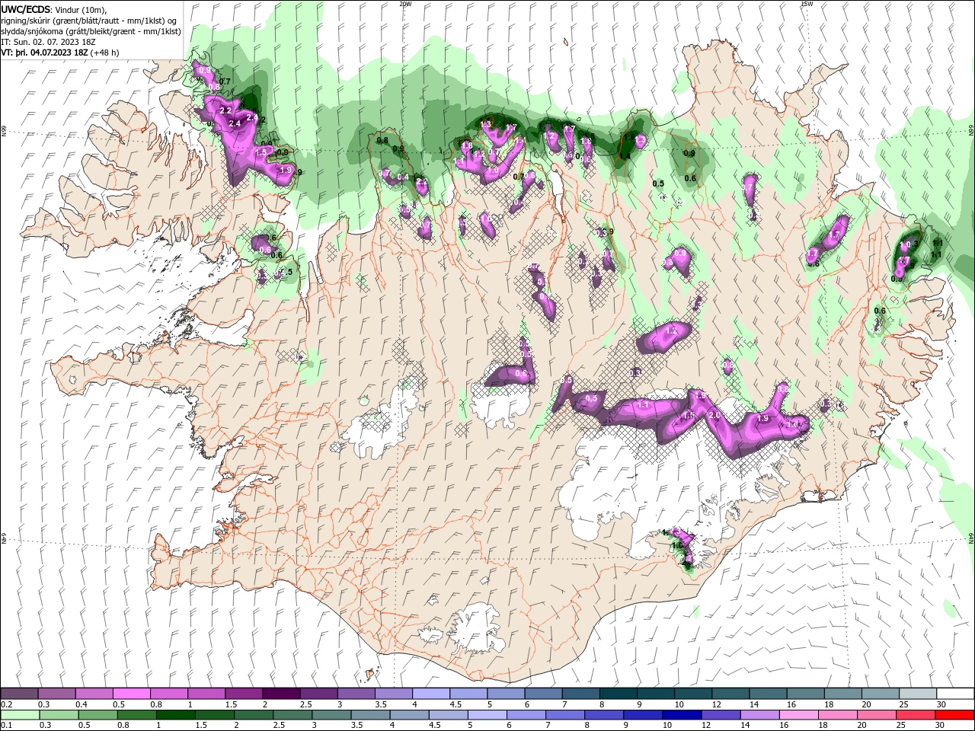Click the light pink swatch labeled 16 in lower legend

798,715
